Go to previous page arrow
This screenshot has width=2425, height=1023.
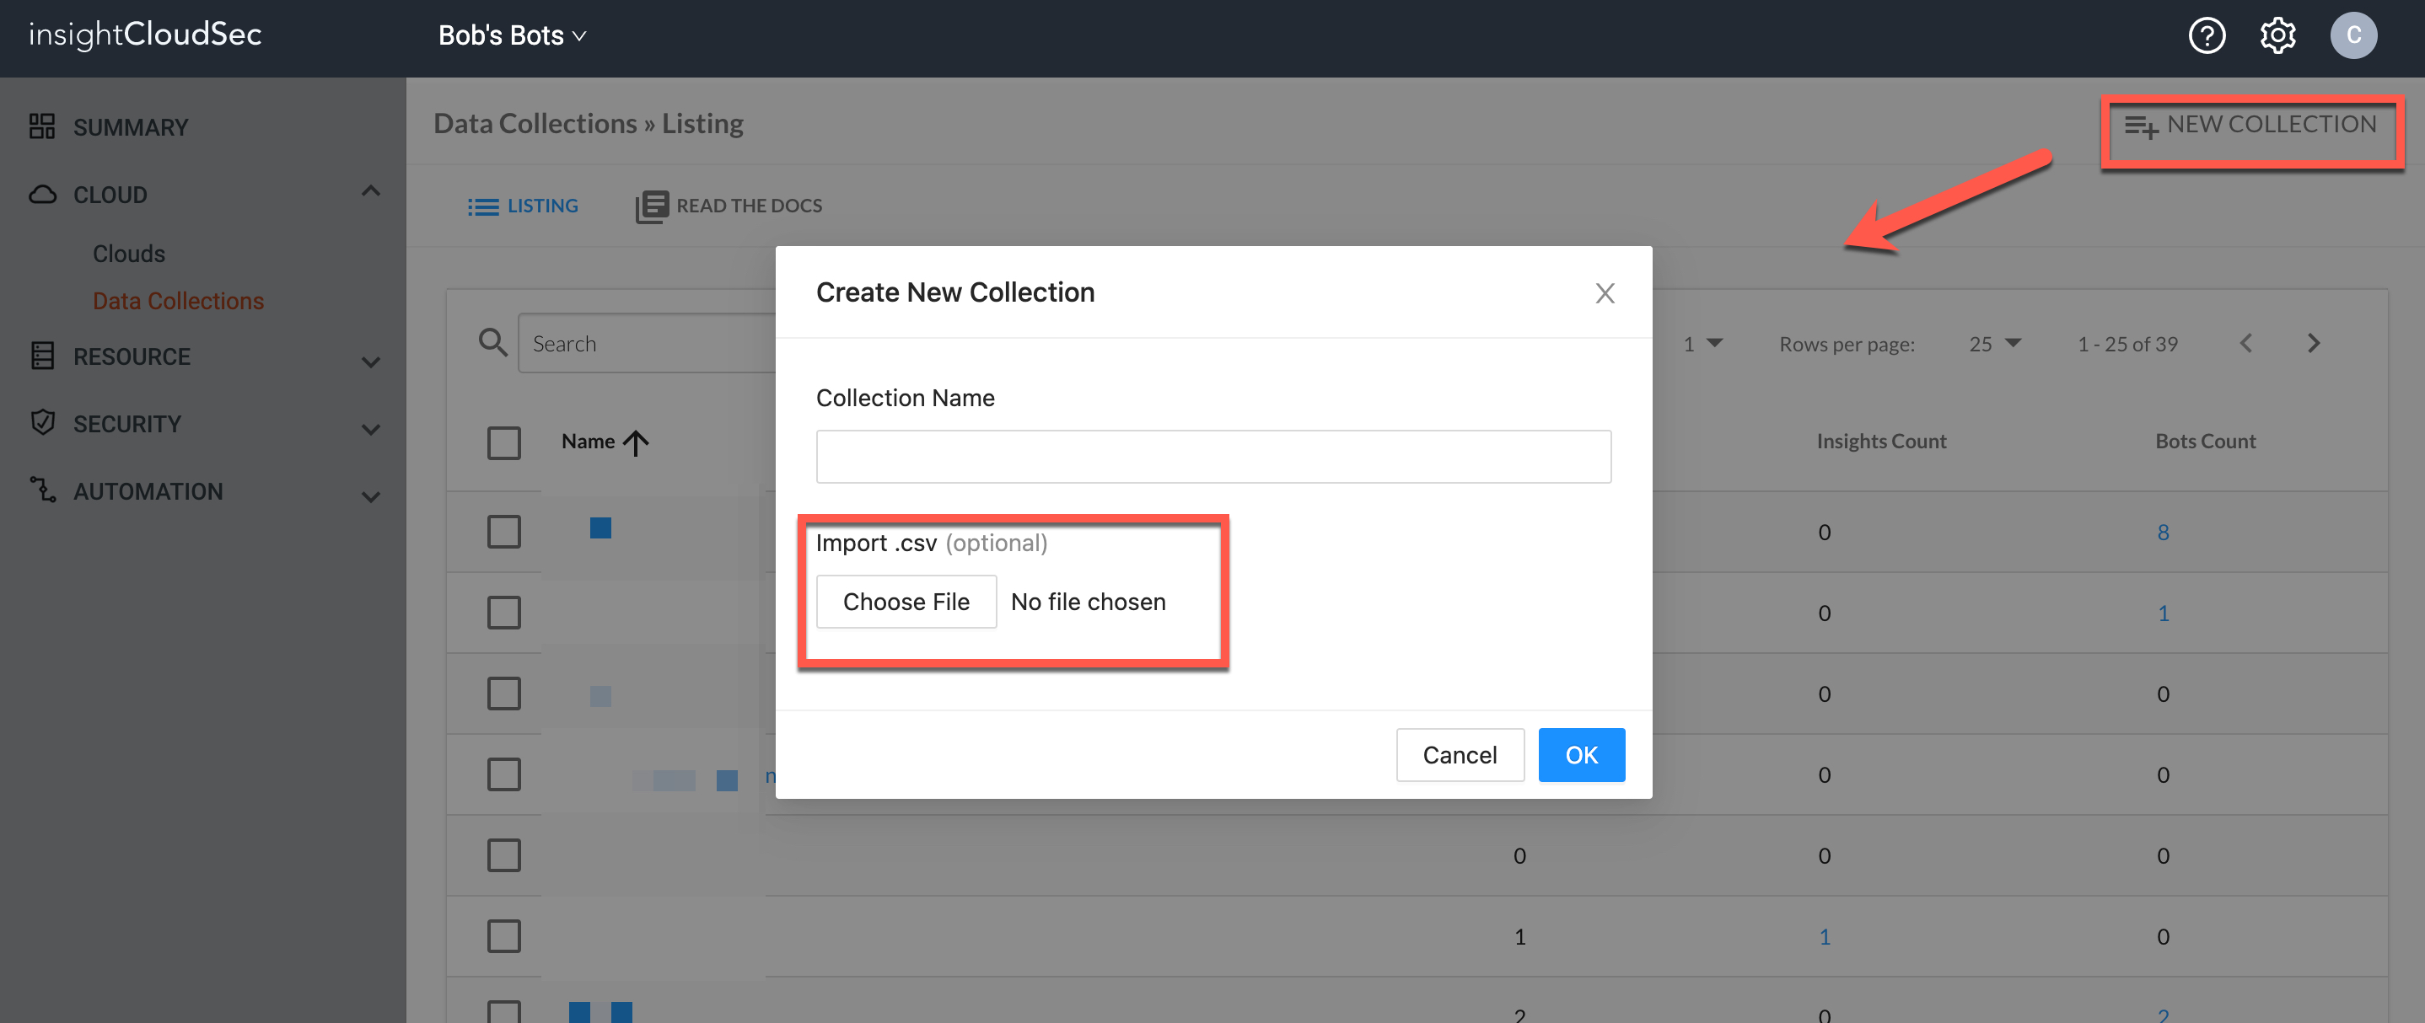coord(2246,344)
